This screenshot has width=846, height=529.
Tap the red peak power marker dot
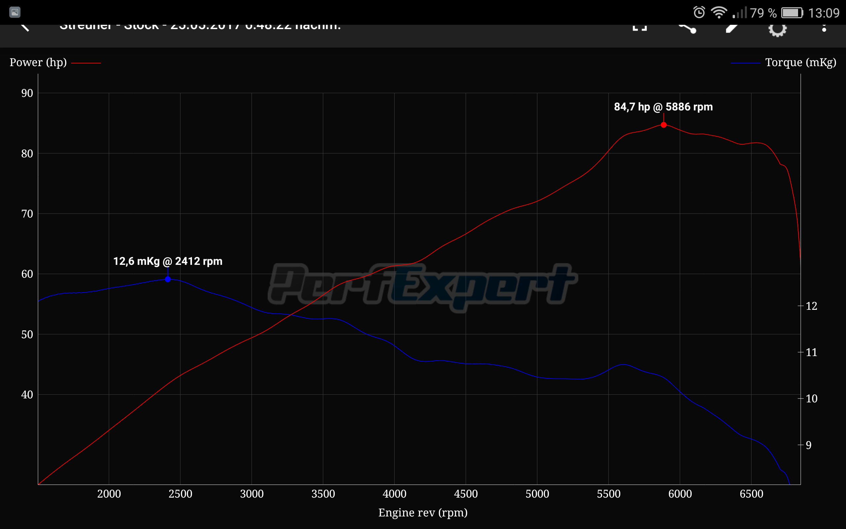[664, 125]
